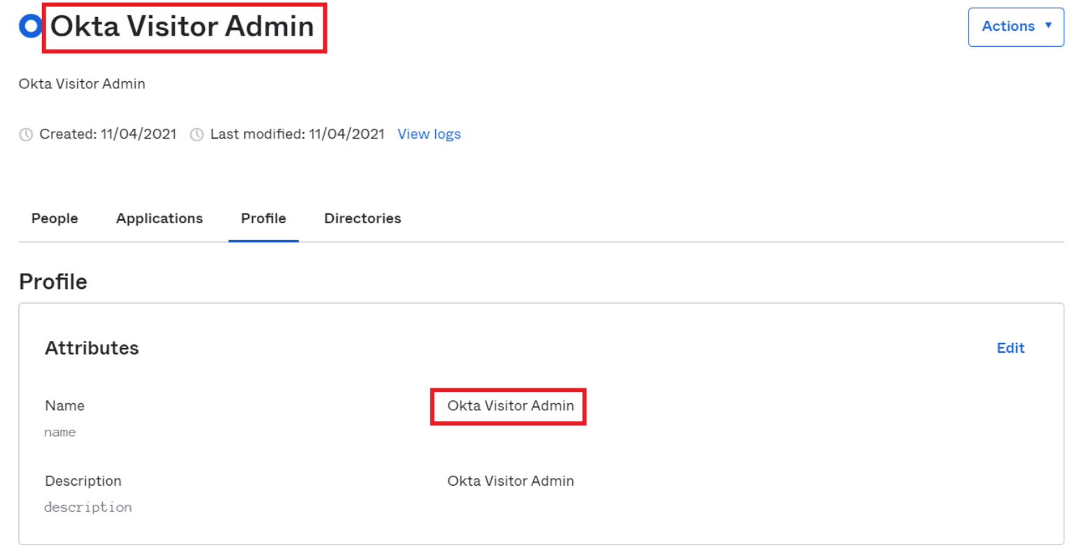
Task: Switch to the People tab
Action: coord(55,218)
